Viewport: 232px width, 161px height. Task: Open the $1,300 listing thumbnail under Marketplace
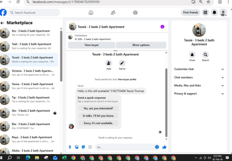(x=70, y=37)
